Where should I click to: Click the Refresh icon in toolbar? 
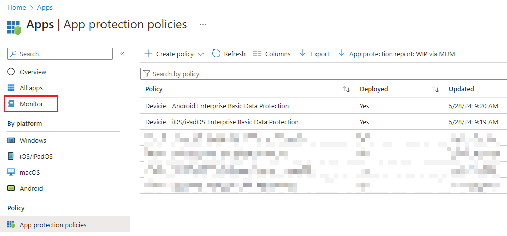[216, 54]
